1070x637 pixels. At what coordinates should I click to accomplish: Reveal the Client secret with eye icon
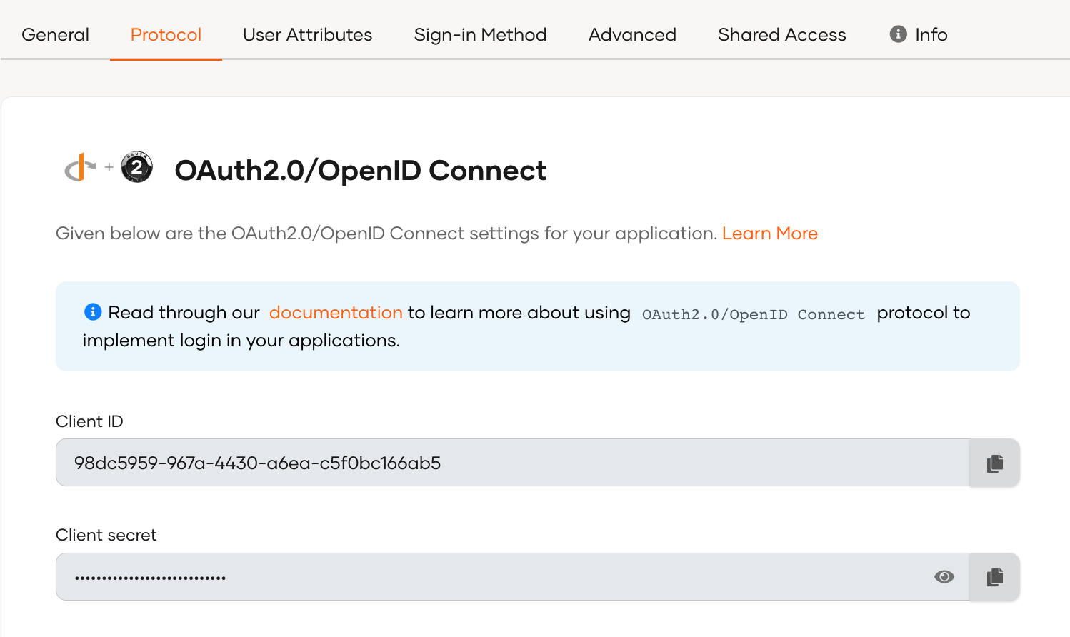pyautogui.click(x=944, y=577)
